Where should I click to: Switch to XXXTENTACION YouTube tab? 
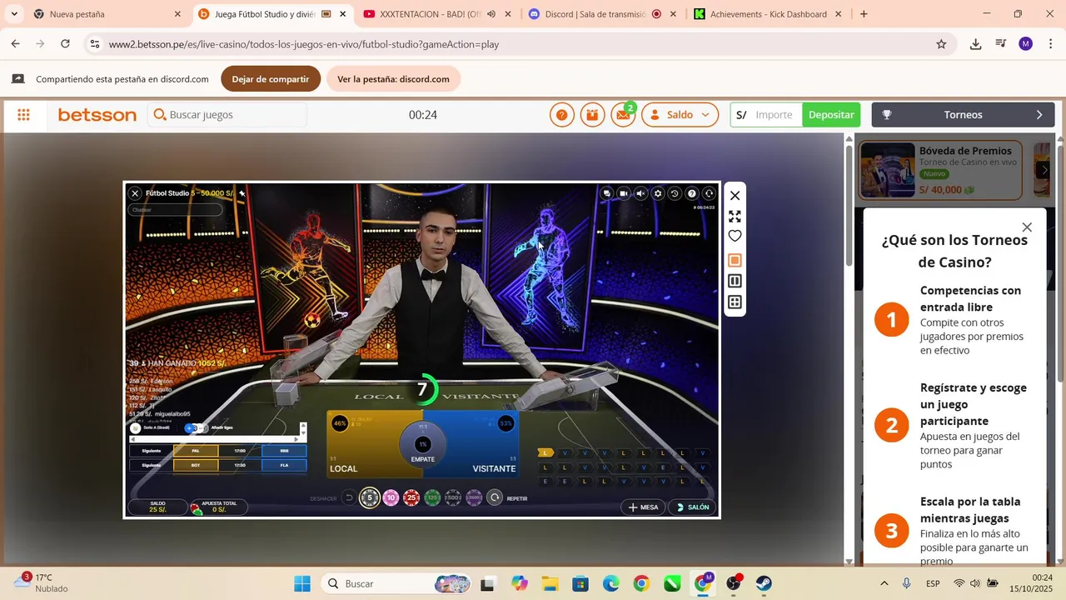point(437,14)
